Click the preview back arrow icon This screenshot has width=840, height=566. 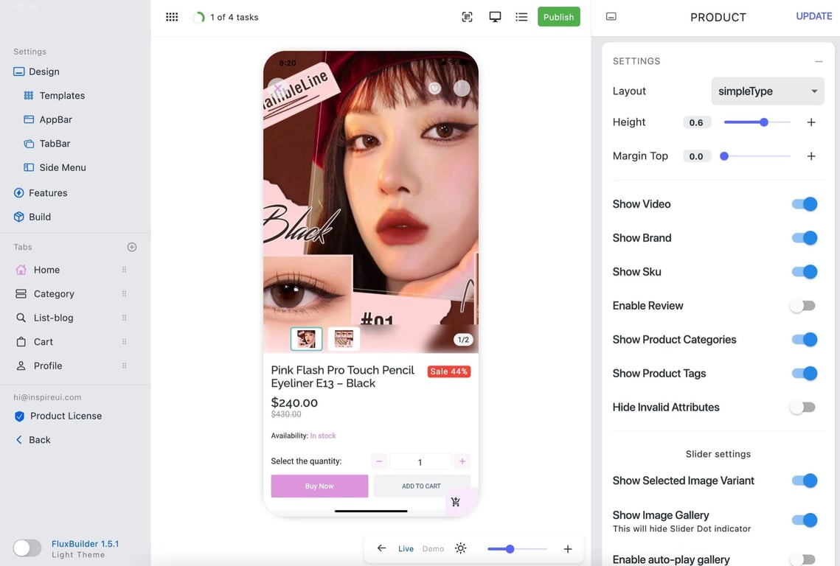click(x=381, y=548)
